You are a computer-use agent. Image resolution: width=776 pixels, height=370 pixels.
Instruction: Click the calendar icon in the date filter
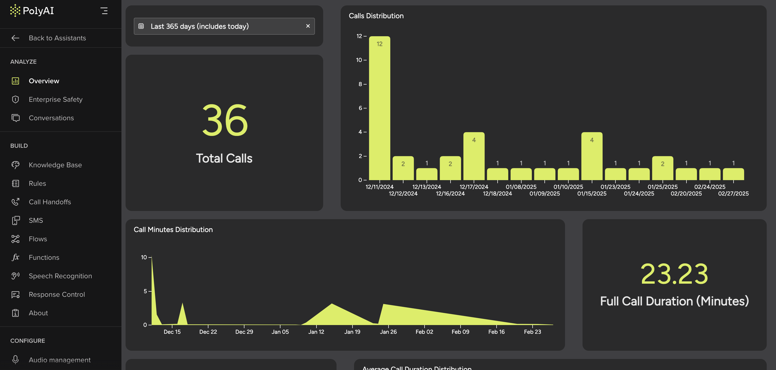(141, 26)
